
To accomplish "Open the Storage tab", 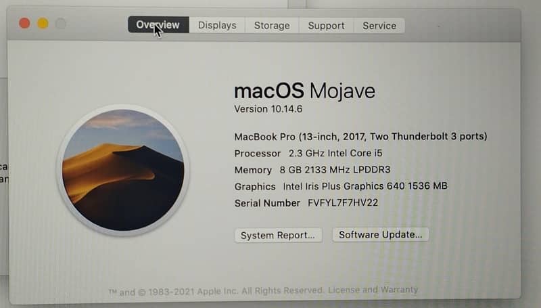I will [x=272, y=26].
